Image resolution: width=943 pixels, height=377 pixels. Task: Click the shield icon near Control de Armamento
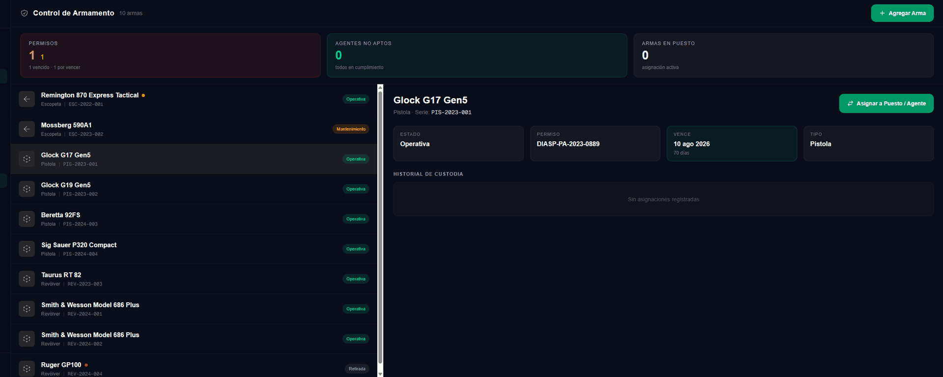24,13
